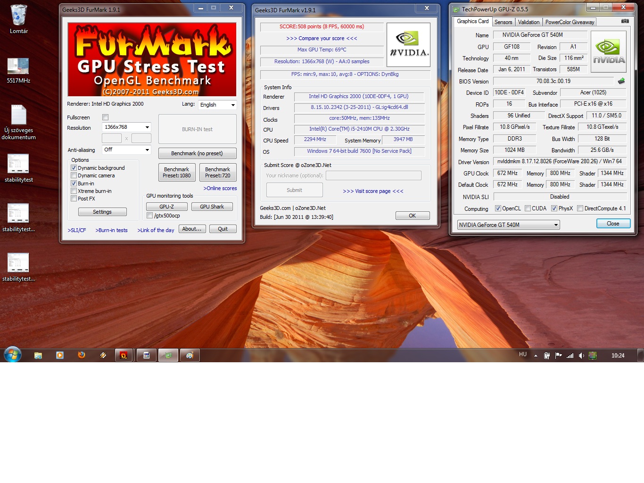Screen dimensions: 644x483
Task: Open the Action Center flag tray icon
Action: (559, 356)
